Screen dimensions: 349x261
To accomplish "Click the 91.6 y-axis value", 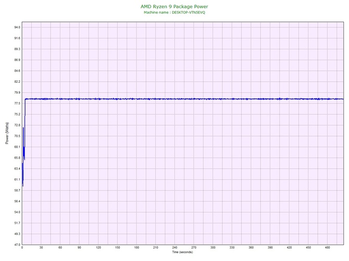I will pyautogui.click(x=17, y=38).
